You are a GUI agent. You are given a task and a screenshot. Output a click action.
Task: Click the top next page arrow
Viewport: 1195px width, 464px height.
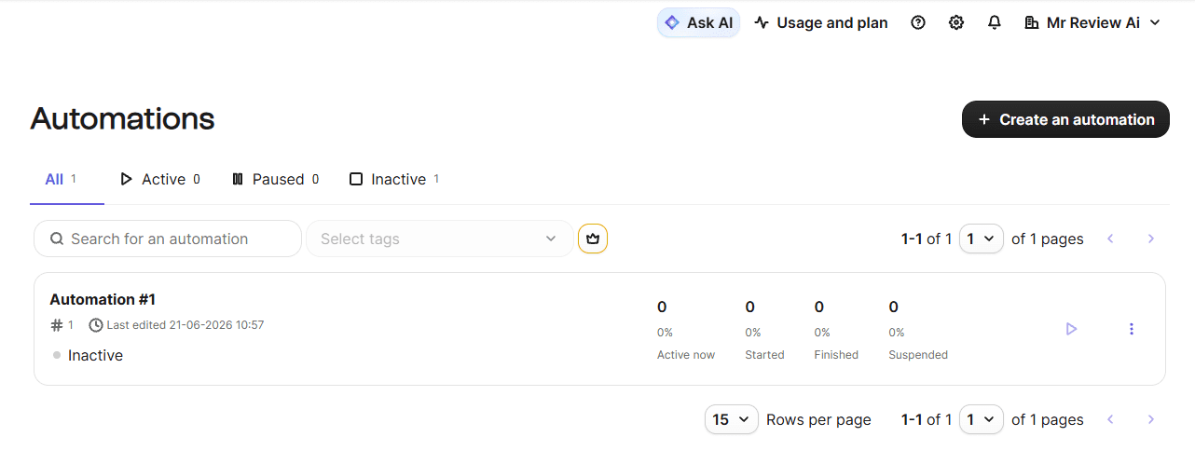click(x=1151, y=239)
